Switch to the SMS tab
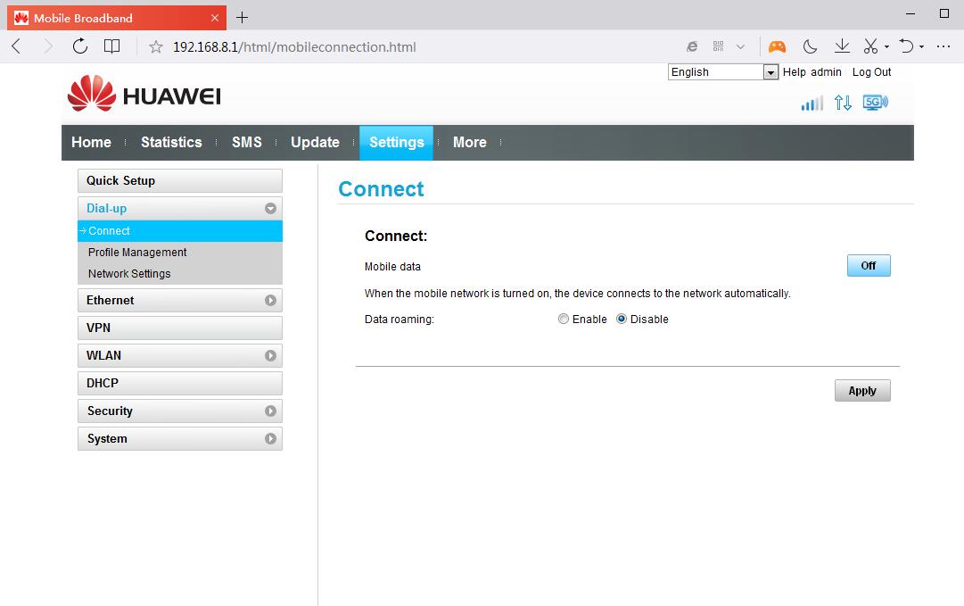 [x=247, y=143]
